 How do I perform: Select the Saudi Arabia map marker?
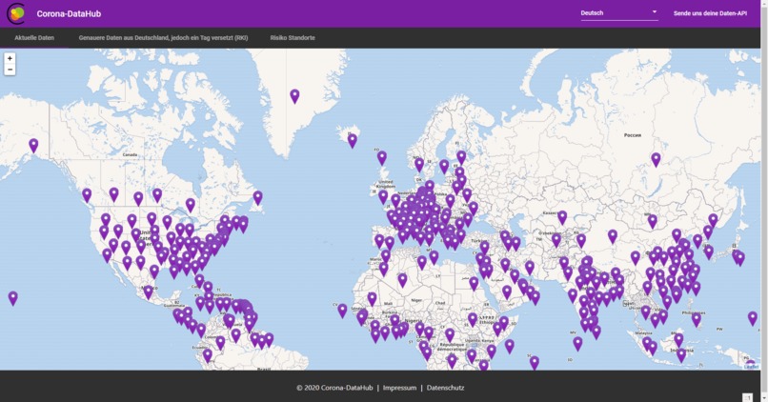pyautogui.click(x=507, y=292)
